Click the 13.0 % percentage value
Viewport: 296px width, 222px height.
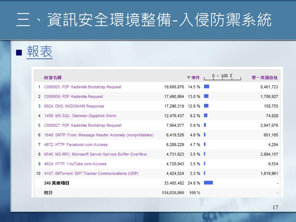pyautogui.click(x=194, y=97)
